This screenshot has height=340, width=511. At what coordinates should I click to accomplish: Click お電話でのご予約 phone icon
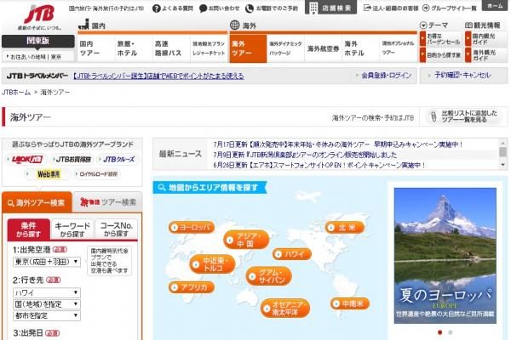250,8
